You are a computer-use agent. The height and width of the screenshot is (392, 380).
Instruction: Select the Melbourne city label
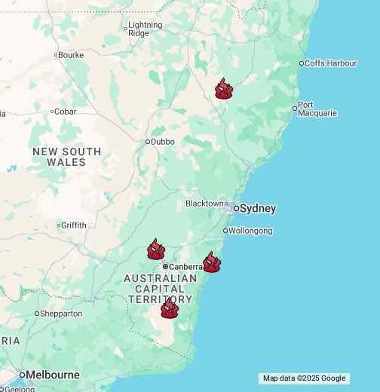pyautogui.click(x=53, y=375)
